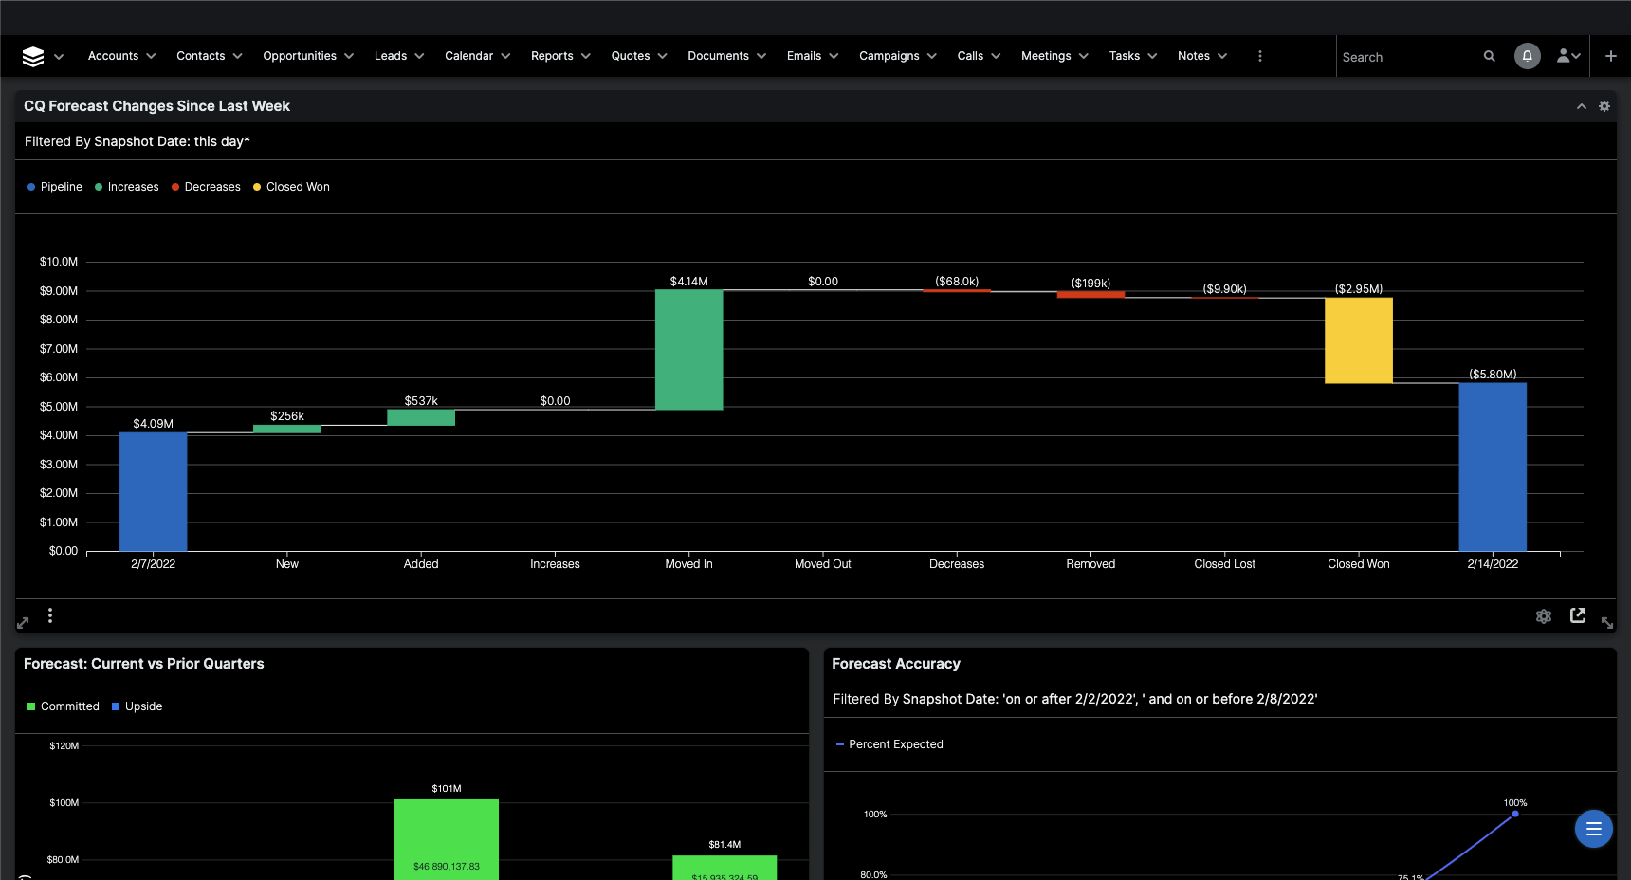Click the resize arrows icon at chart bottom-right
Screen dimensions: 1631x880
(x=1606, y=622)
